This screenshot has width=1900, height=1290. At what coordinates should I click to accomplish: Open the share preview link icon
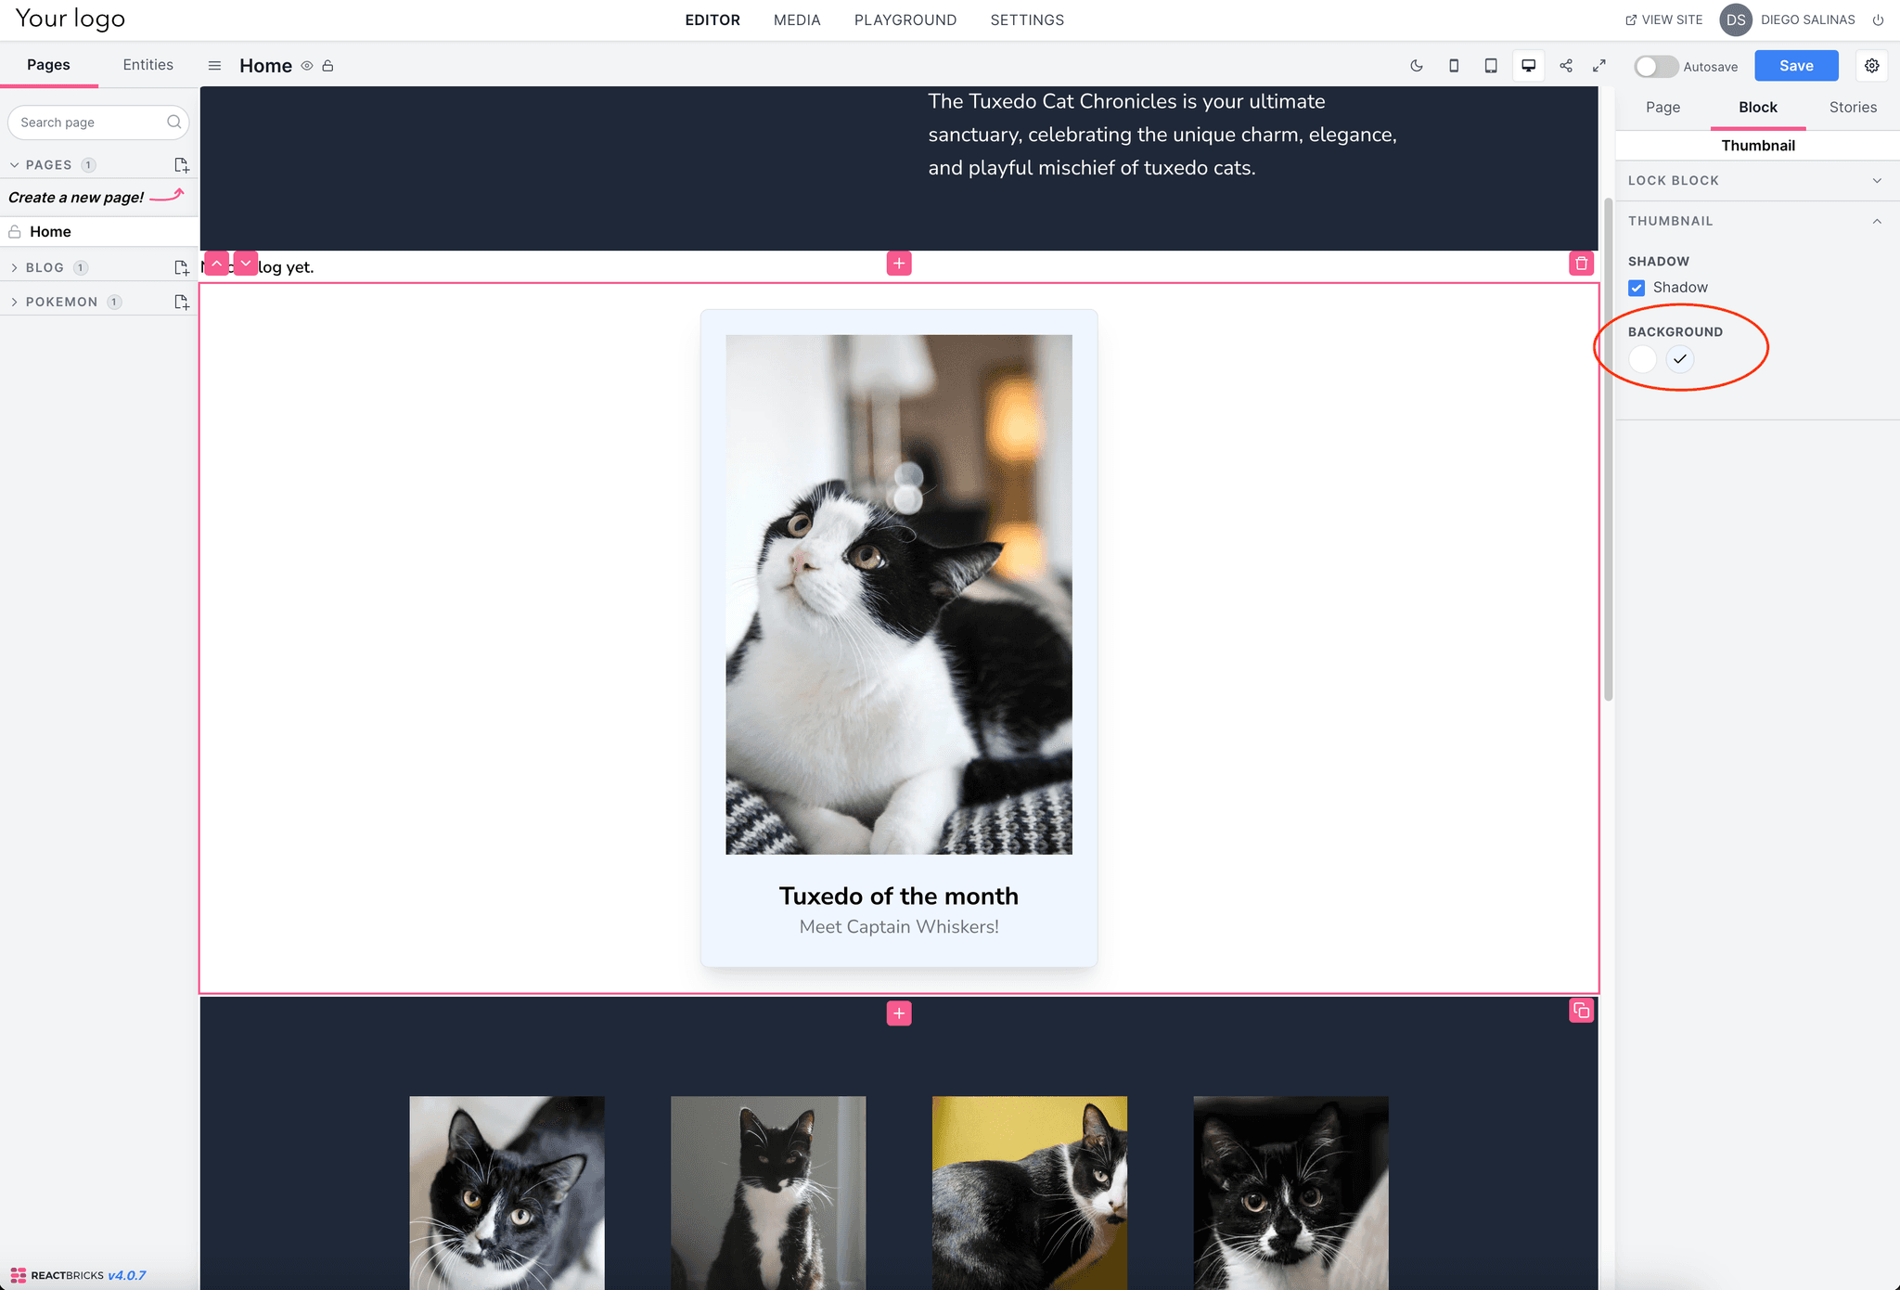click(1566, 66)
